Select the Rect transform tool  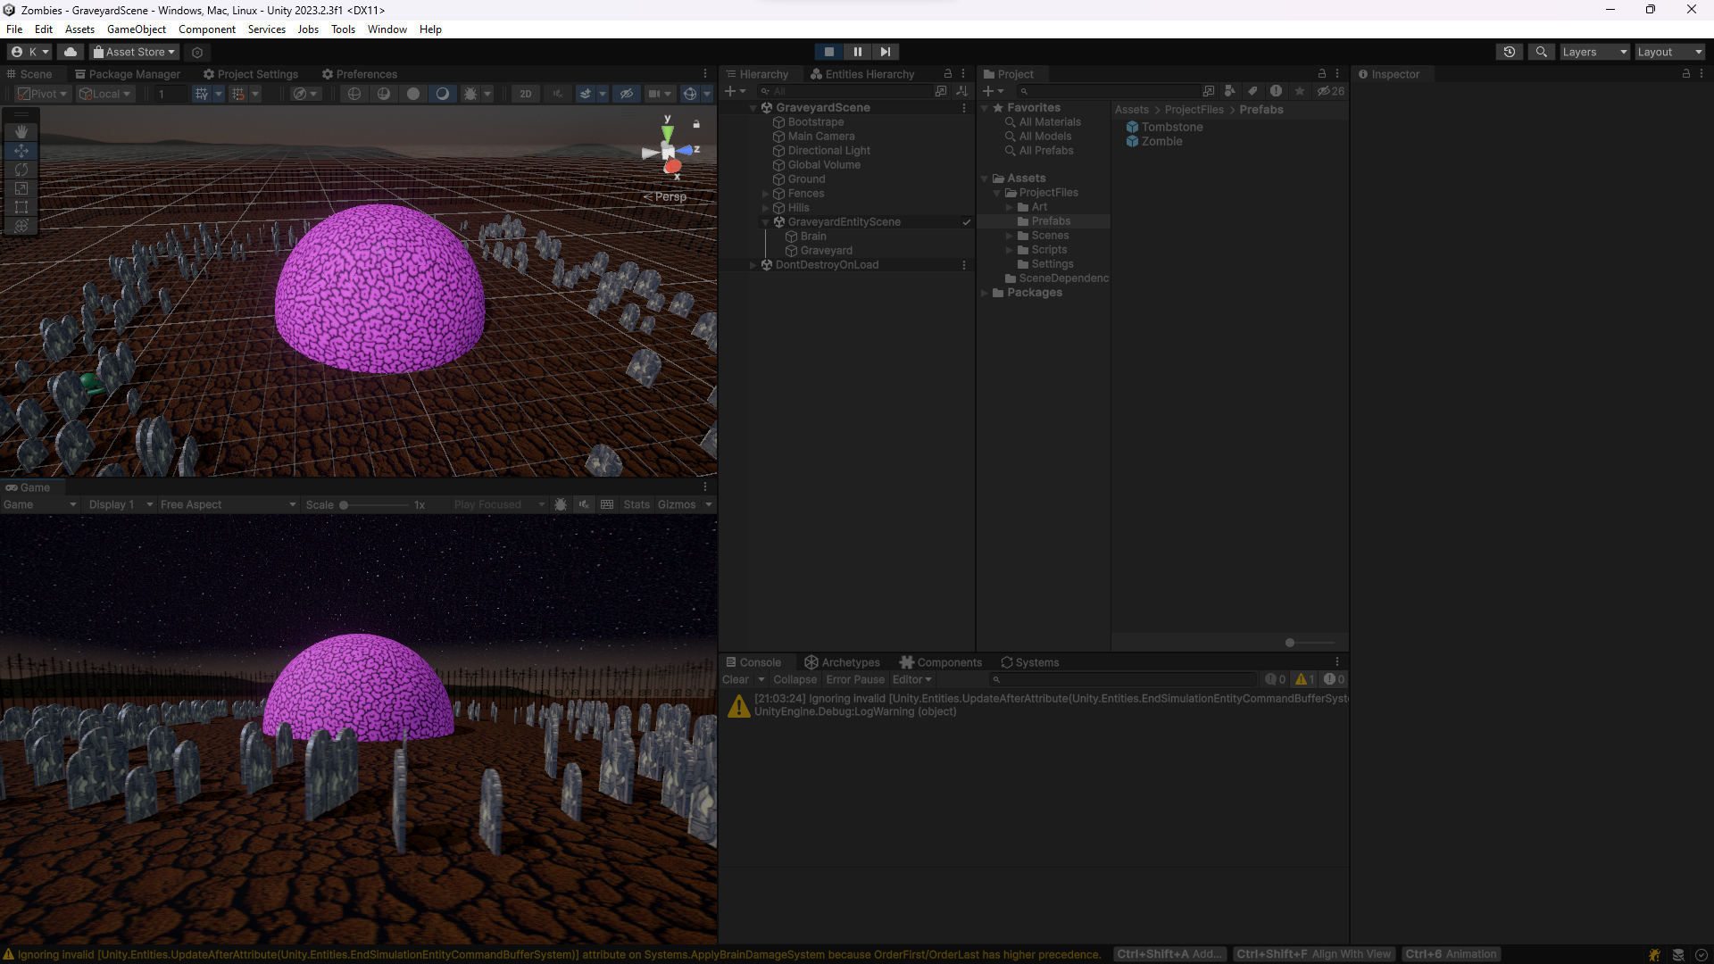click(x=21, y=207)
